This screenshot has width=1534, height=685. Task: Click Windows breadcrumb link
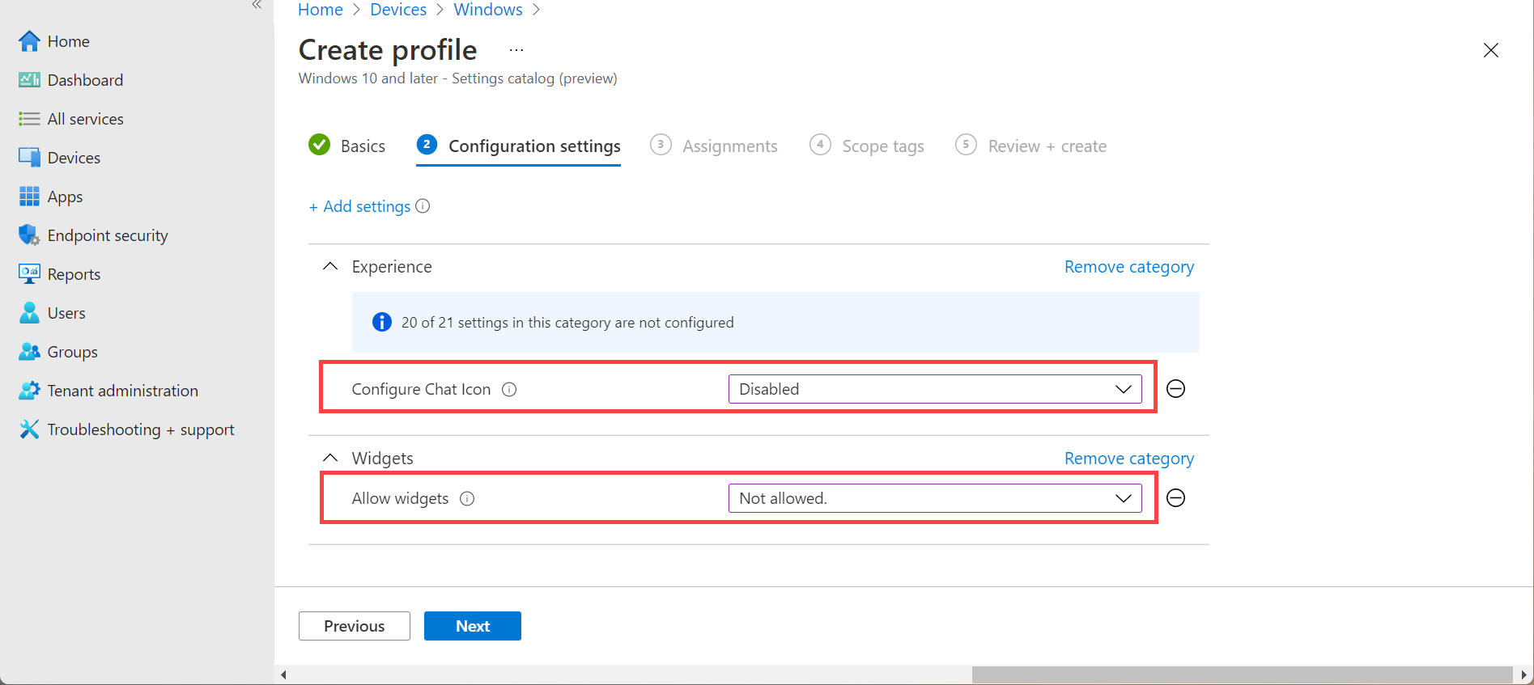(x=488, y=10)
